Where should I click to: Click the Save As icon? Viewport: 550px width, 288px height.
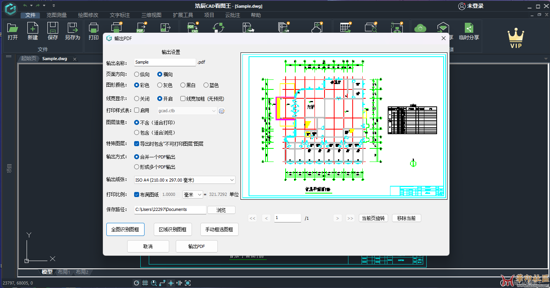[x=72, y=28]
